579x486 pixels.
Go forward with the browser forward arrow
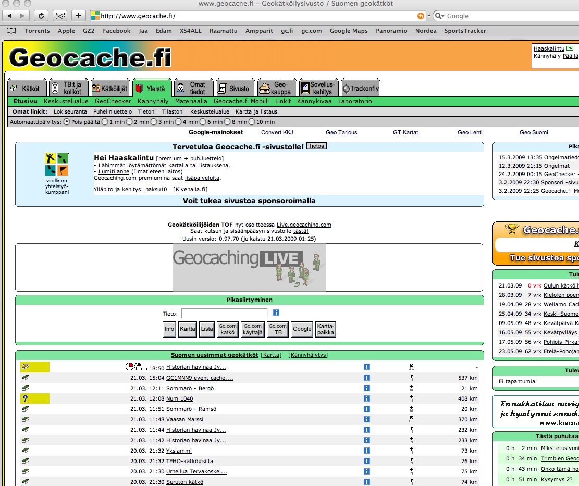tap(22, 16)
